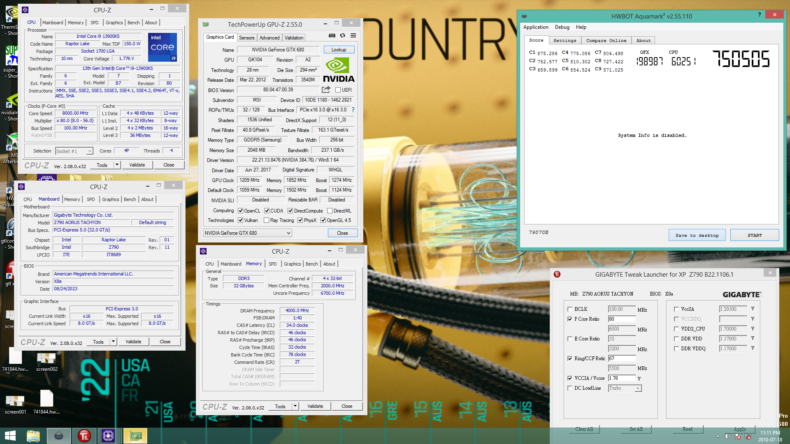Open the Windows Start button
The image size is (790, 444).
pos(10,436)
